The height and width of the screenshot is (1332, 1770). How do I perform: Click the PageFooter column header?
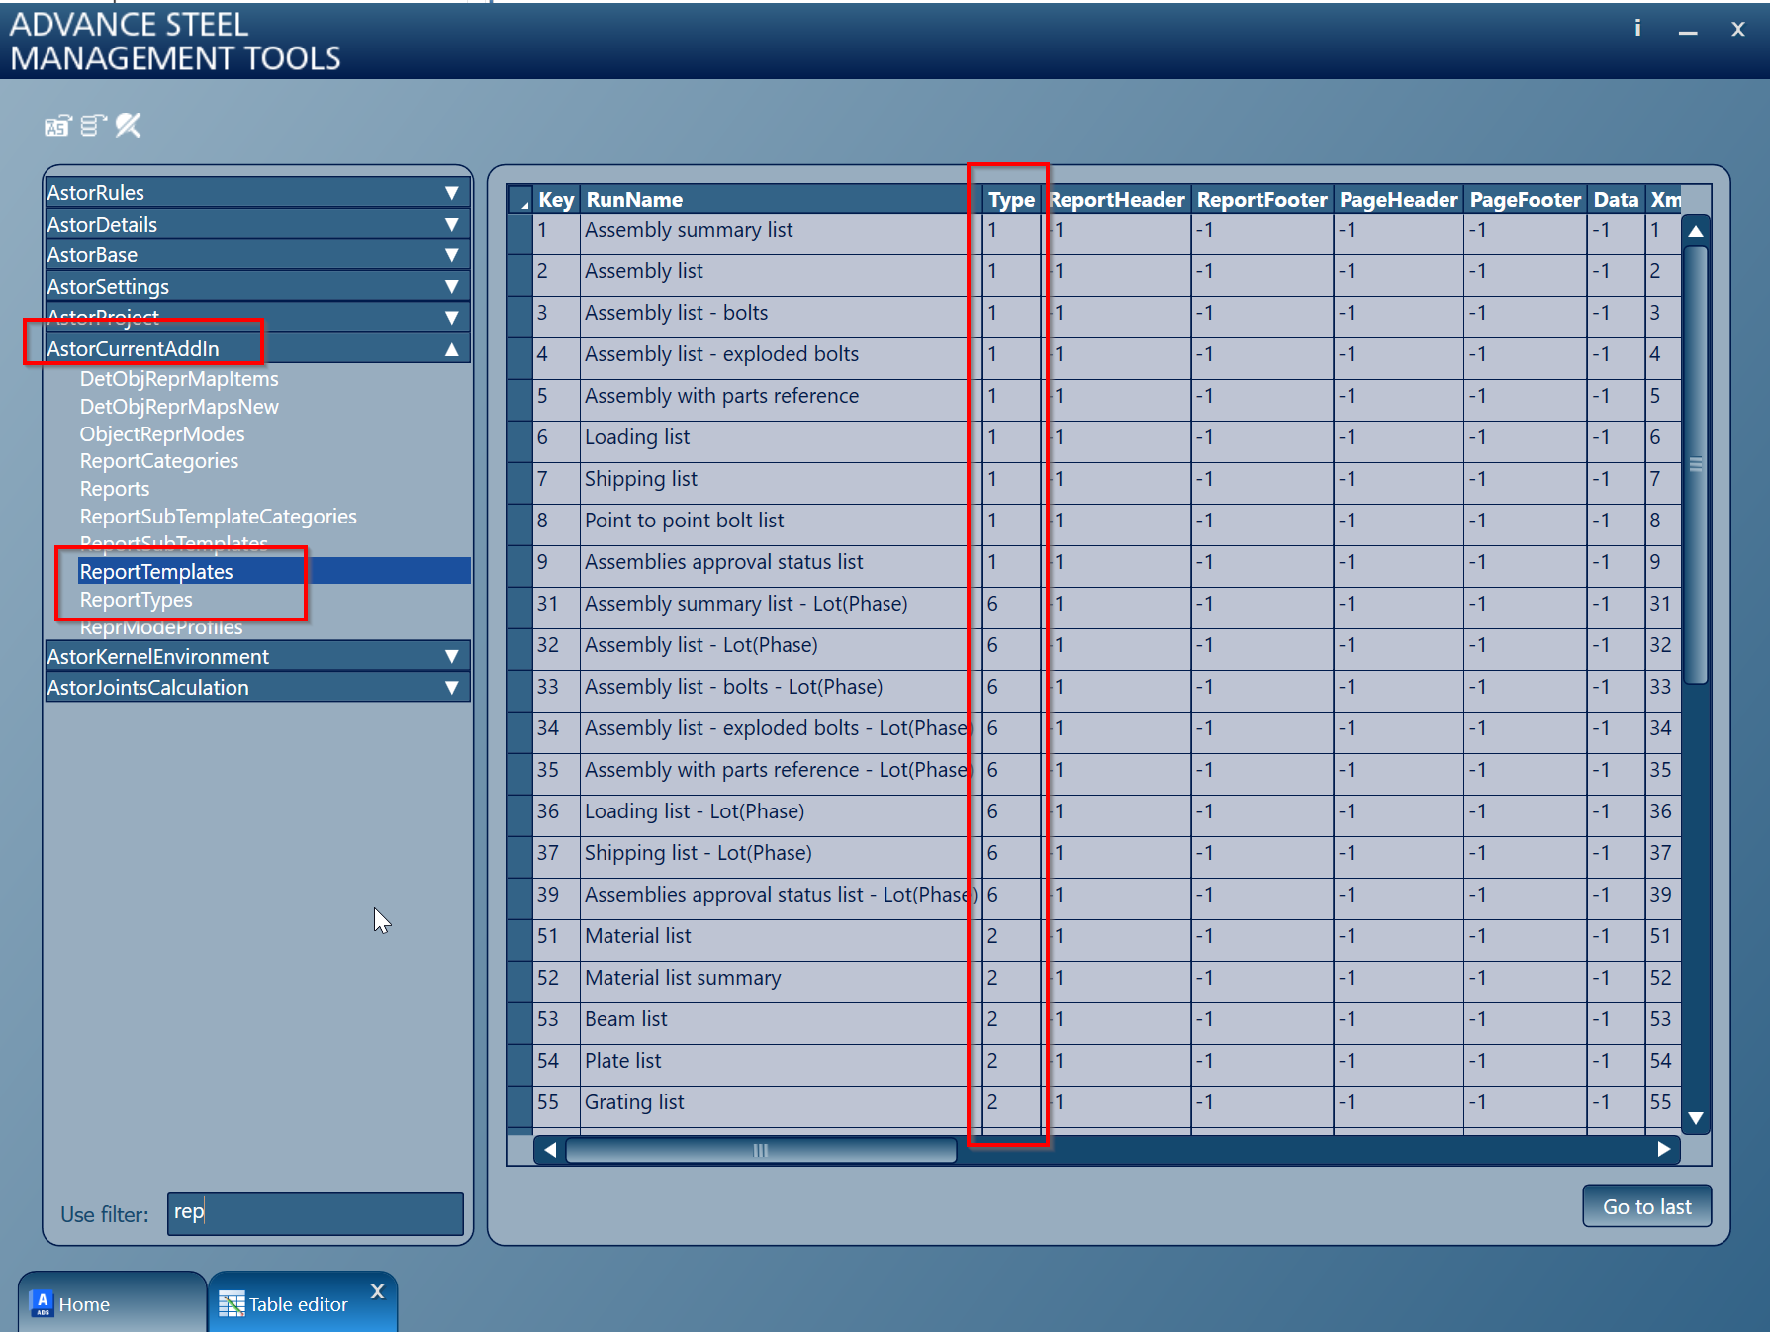pyautogui.click(x=1526, y=200)
